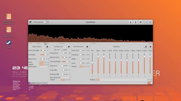The width and height of the screenshot is (181, 101).
Task: Click the PulseEffects app icon in the title bar
Action: pos(31,22)
